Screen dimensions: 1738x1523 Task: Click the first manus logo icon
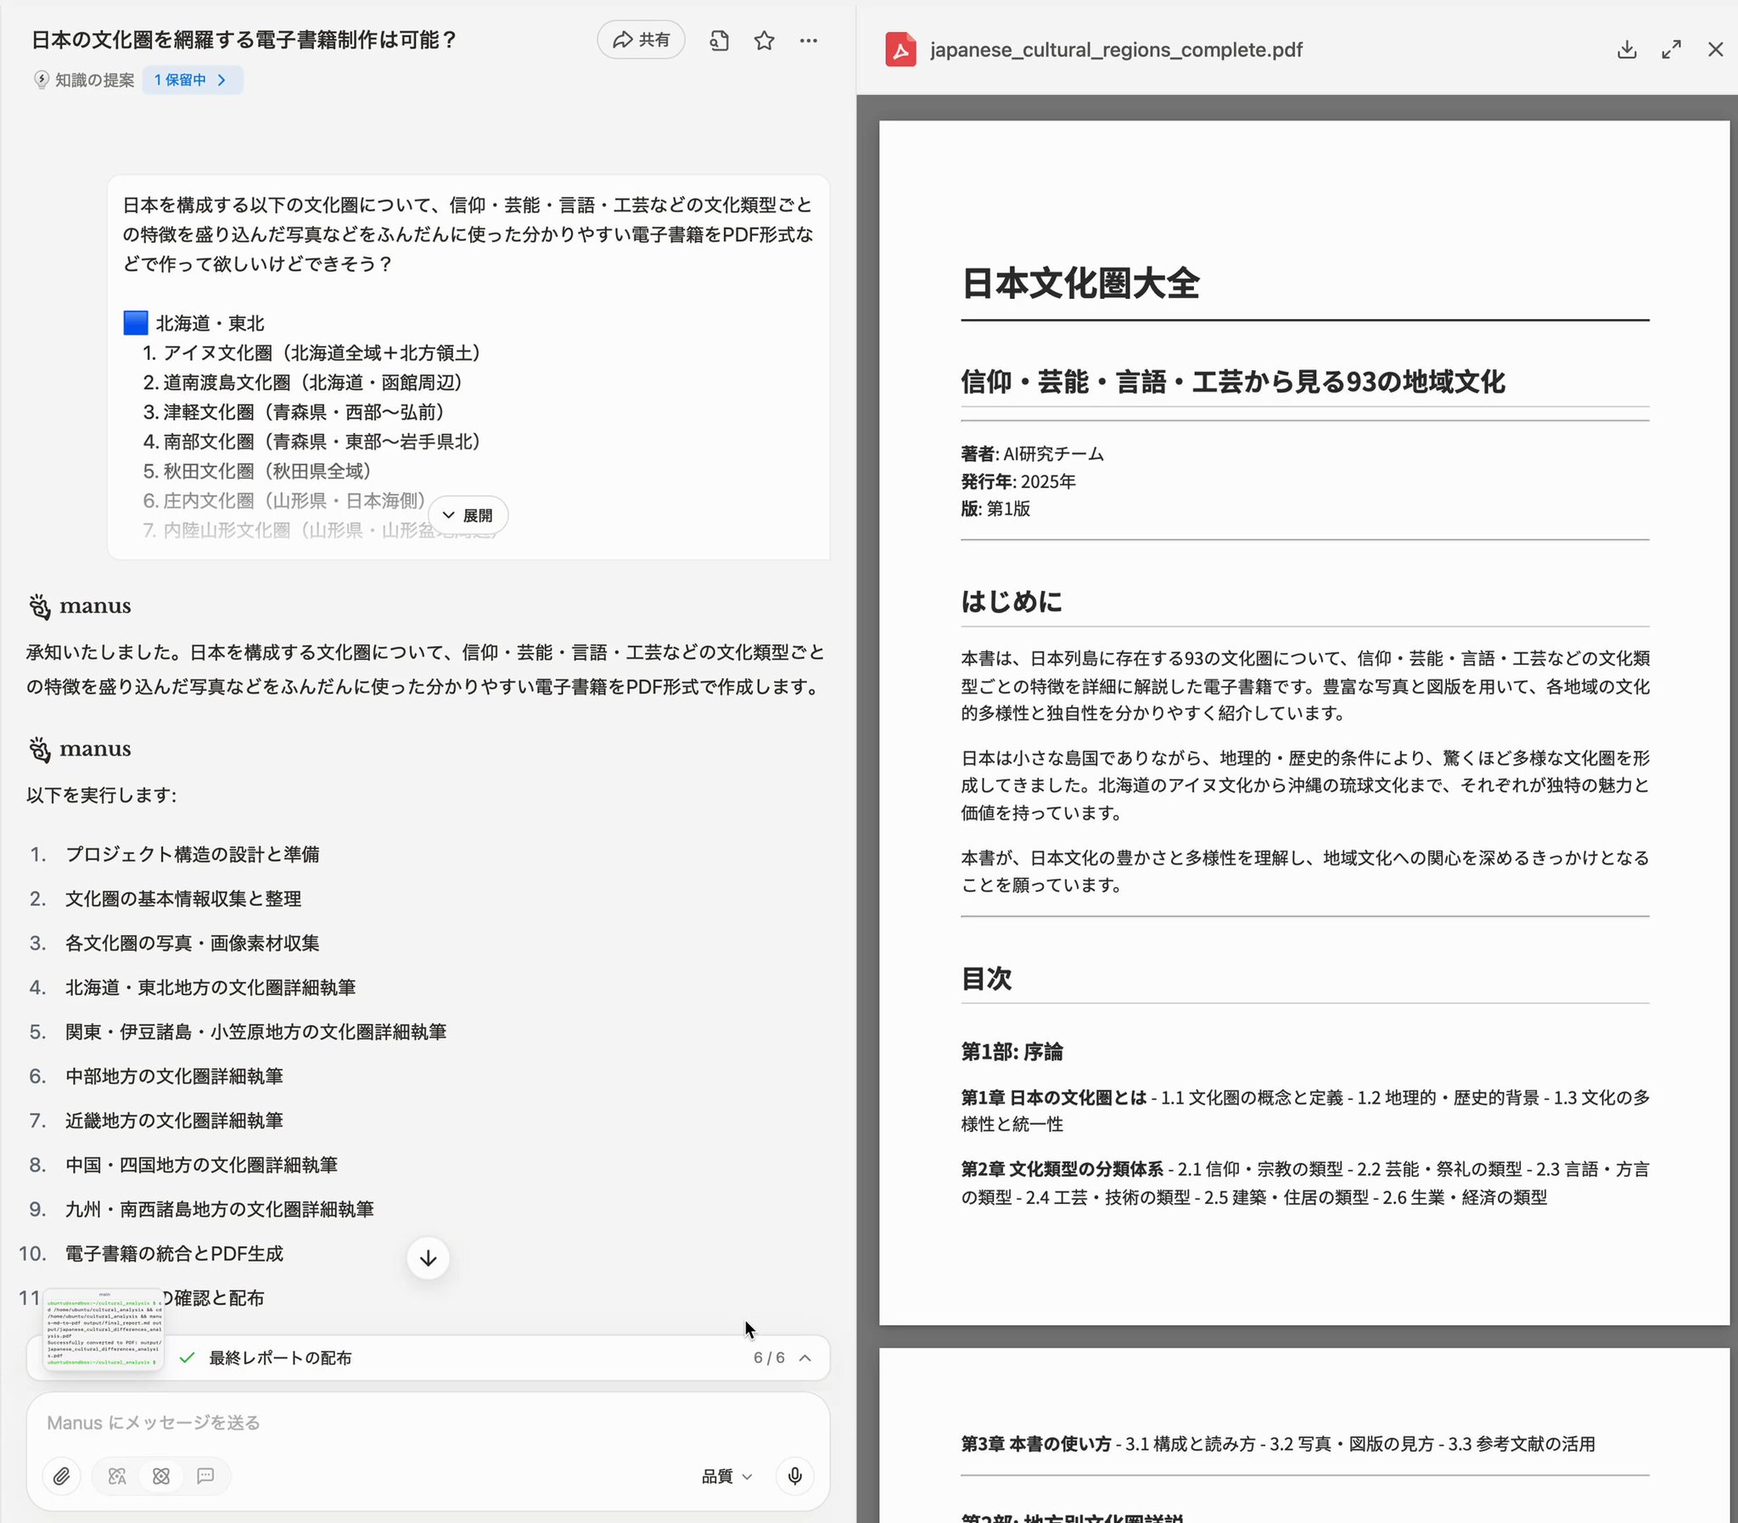(39, 606)
